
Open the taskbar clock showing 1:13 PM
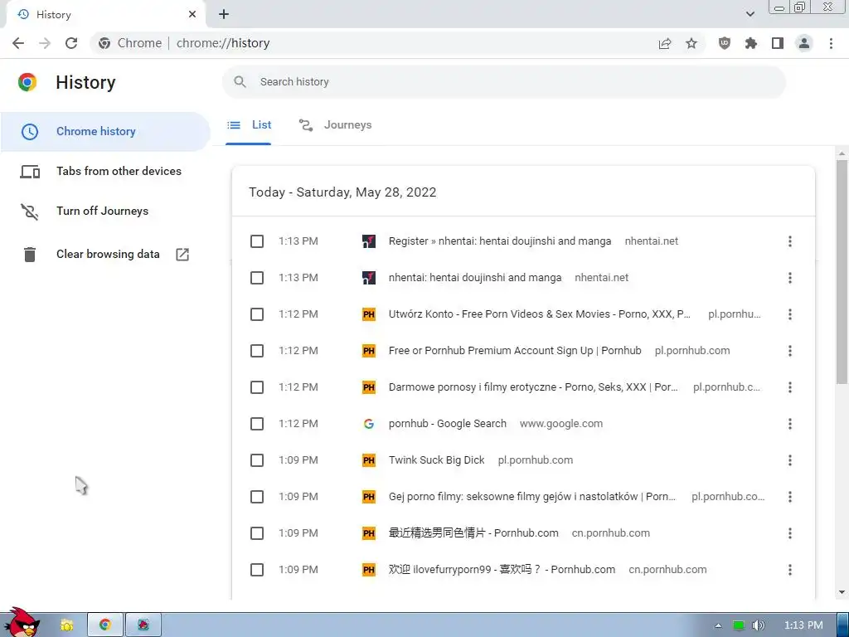point(803,625)
